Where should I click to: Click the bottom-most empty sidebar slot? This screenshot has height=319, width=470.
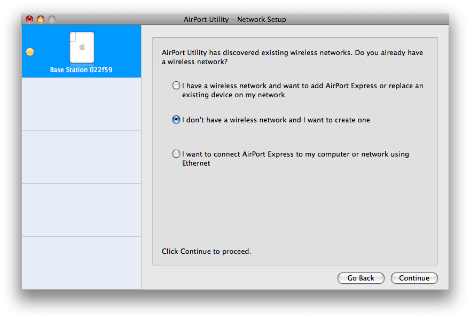(x=81, y=263)
